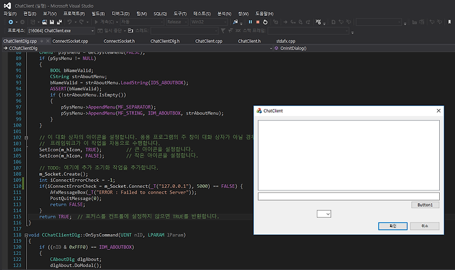Click the Save All icon
455x270 pixels.
(x=59, y=22)
